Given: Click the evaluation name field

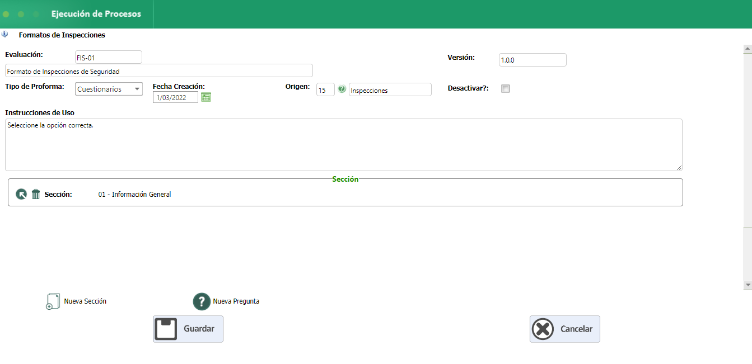Looking at the screenshot, I should tap(159, 70).
